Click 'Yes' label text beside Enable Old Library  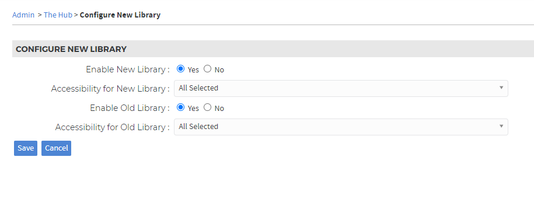pyautogui.click(x=193, y=109)
